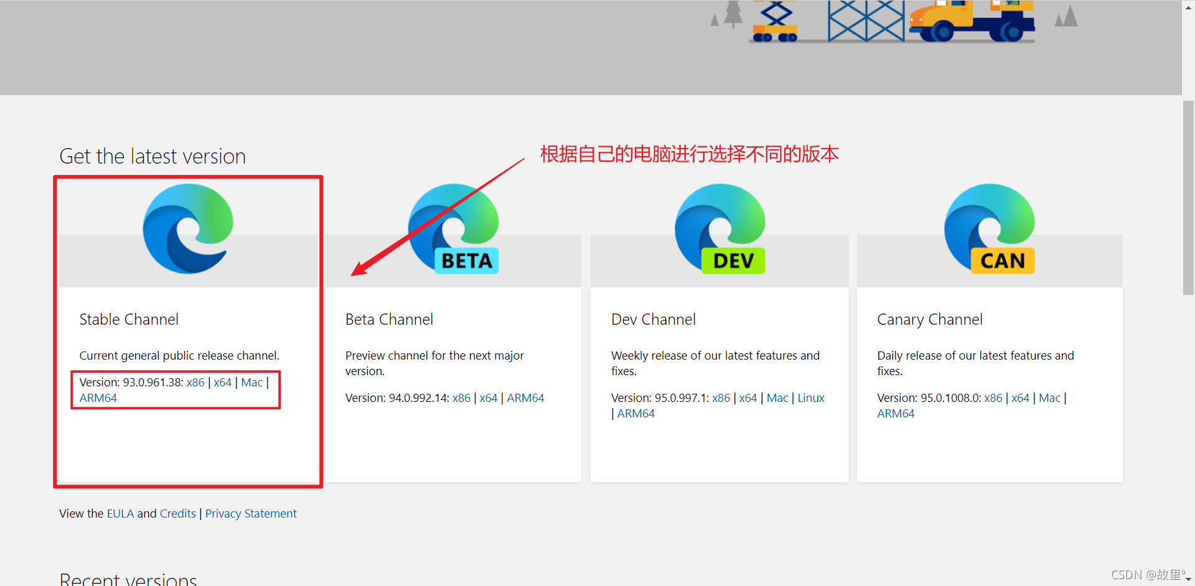
Task: Click the Canary Channel Edge logo
Action: (990, 228)
